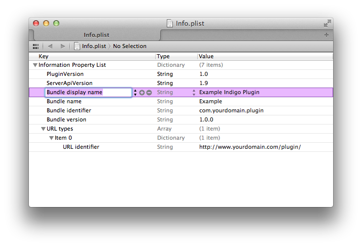Screen dimensions: 362x247
Task: Select the Bundle name row
Action: click(x=181, y=101)
